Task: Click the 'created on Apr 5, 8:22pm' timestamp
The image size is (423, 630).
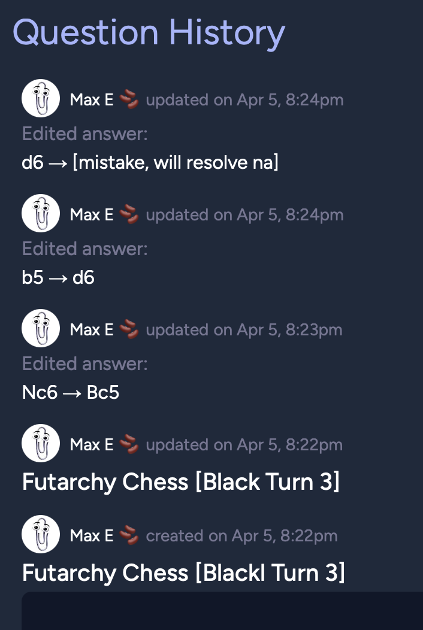Action: (x=241, y=536)
